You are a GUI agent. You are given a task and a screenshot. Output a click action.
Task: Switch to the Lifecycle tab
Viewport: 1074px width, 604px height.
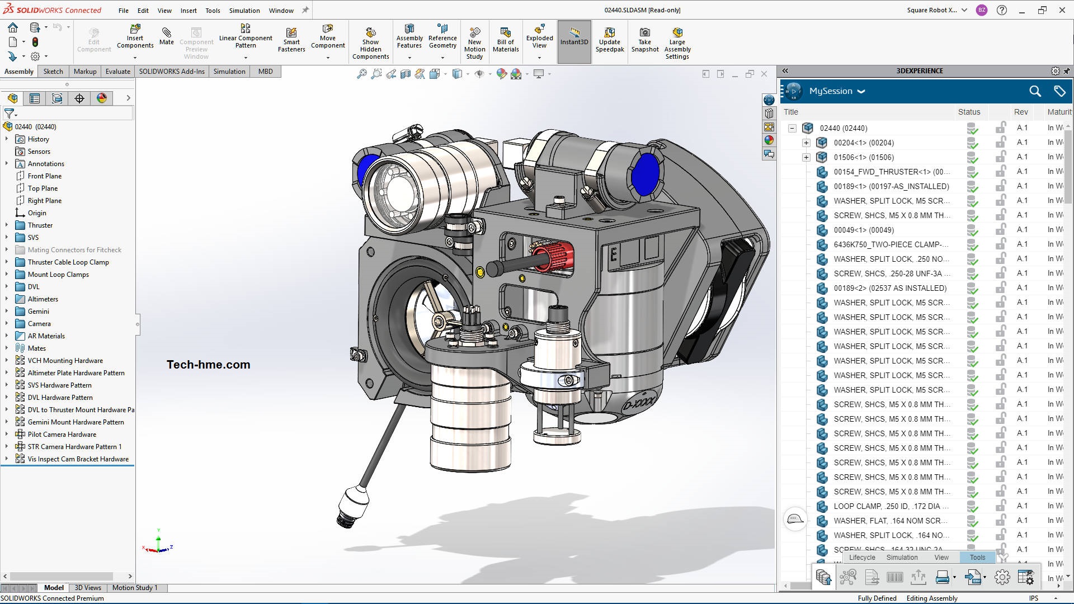[861, 557]
